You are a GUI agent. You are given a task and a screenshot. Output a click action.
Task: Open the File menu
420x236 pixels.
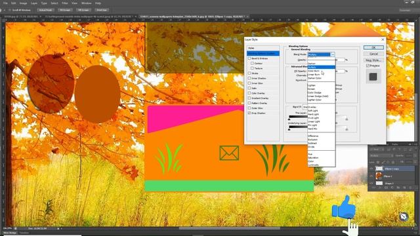pos(5,3)
